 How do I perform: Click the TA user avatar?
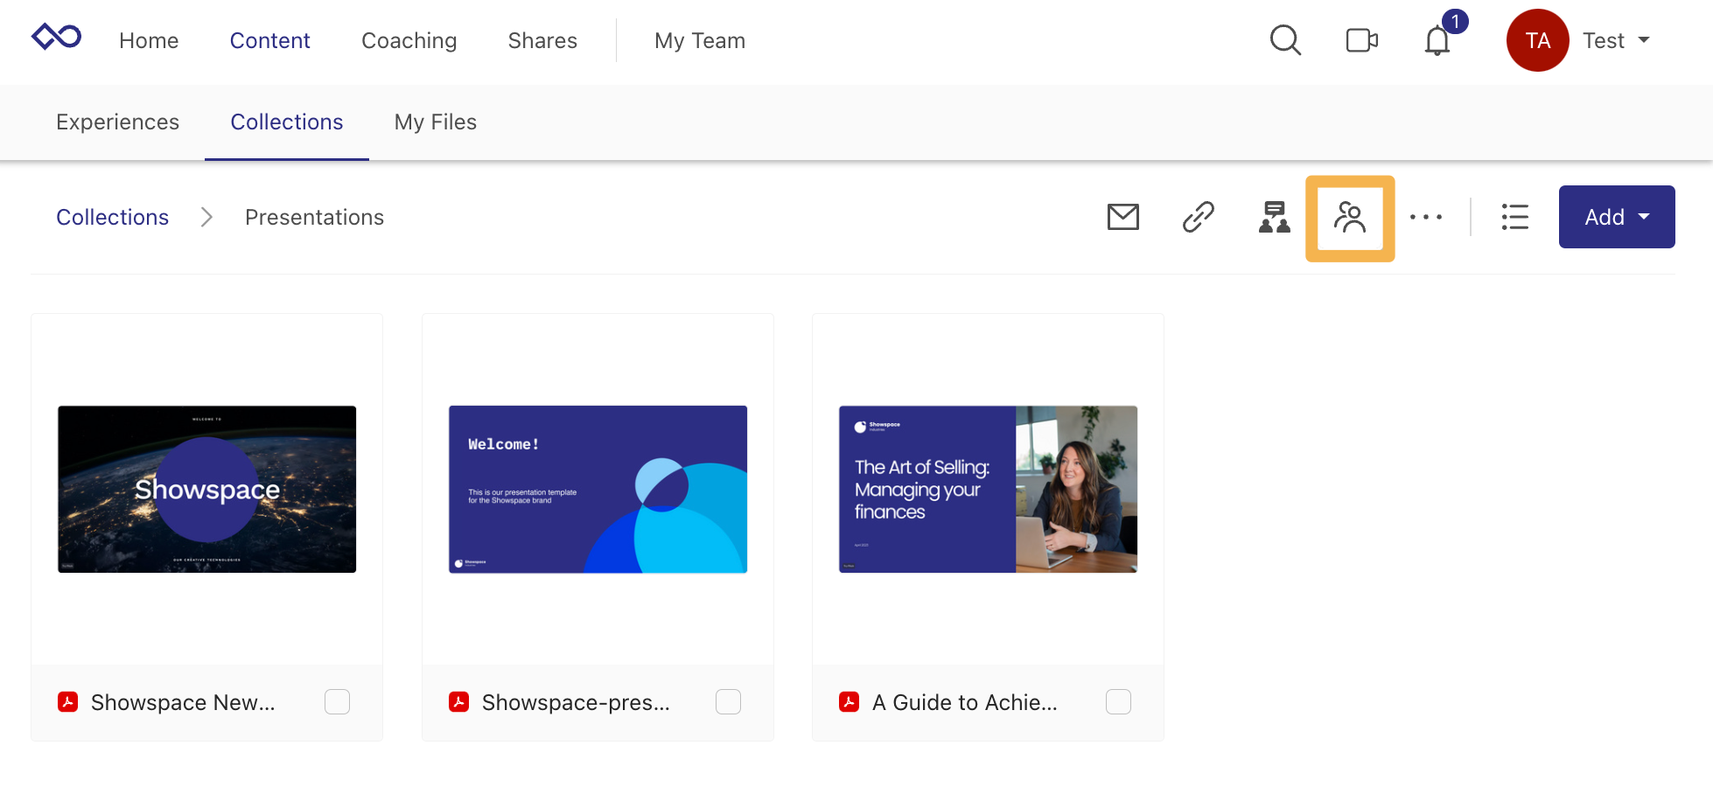(x=1537, y=40)
